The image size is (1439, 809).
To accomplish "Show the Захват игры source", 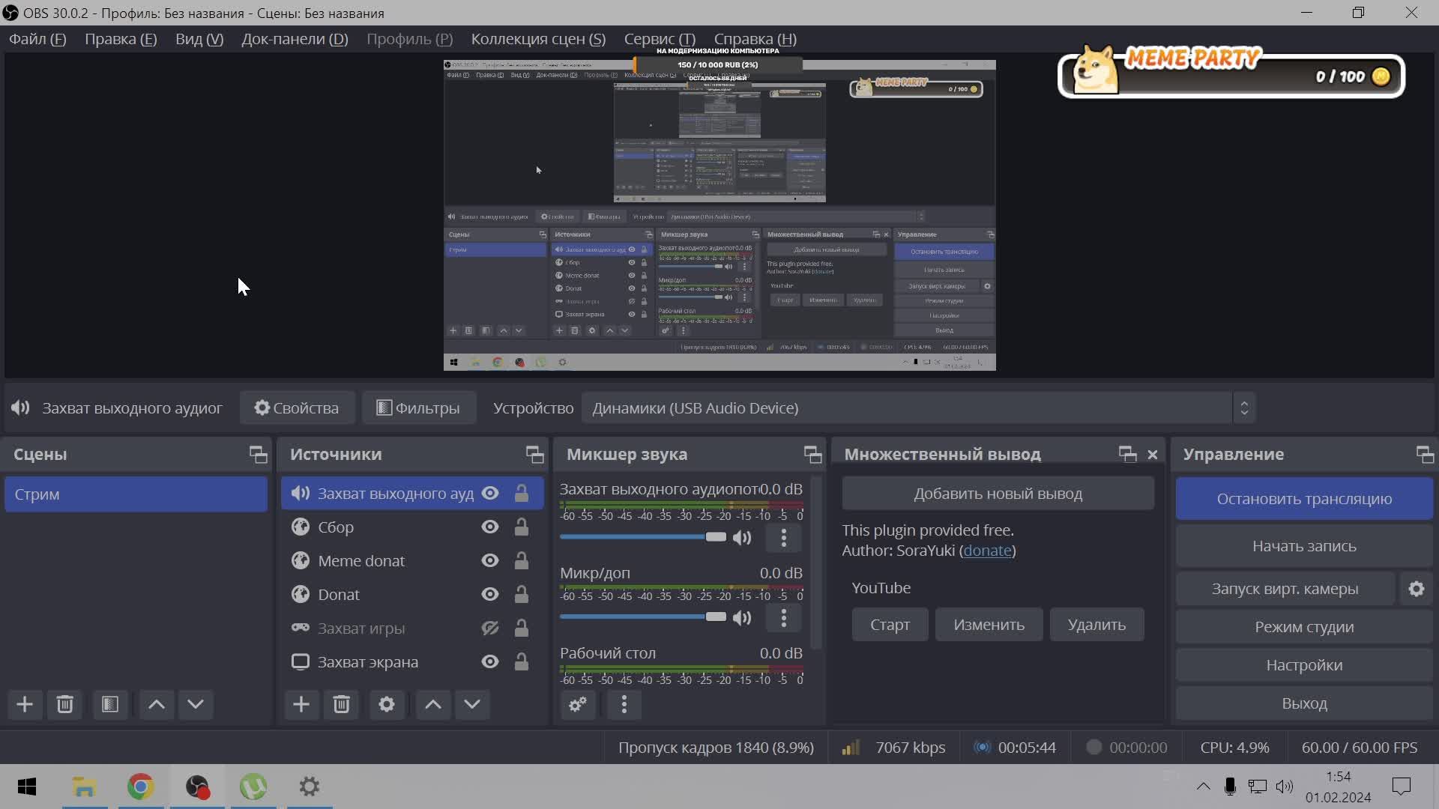I will click(x=490, y=628).
